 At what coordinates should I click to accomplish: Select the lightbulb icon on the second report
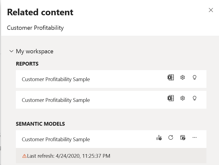click(x=194, y=98)
